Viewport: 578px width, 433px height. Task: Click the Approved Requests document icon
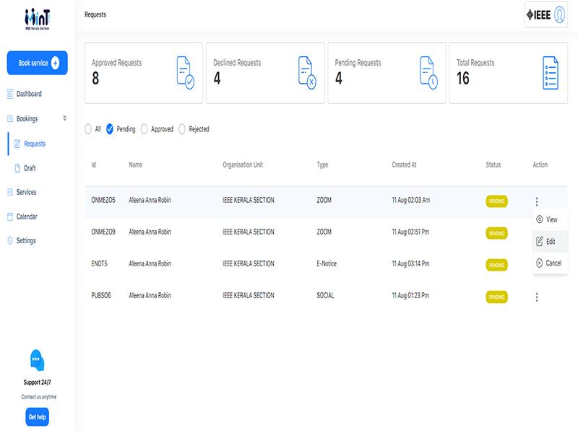pos(185,73)
